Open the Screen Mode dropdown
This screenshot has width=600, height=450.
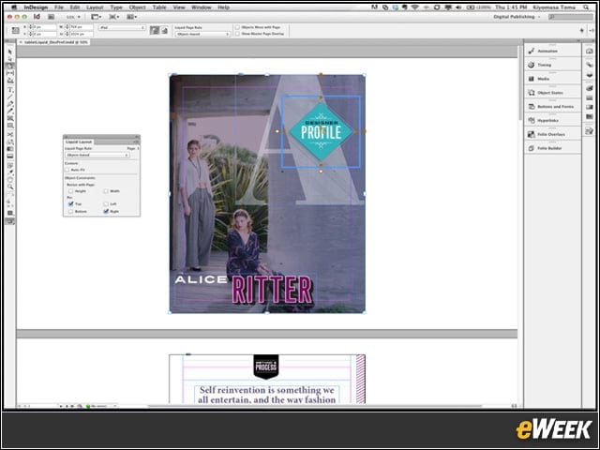114,17
